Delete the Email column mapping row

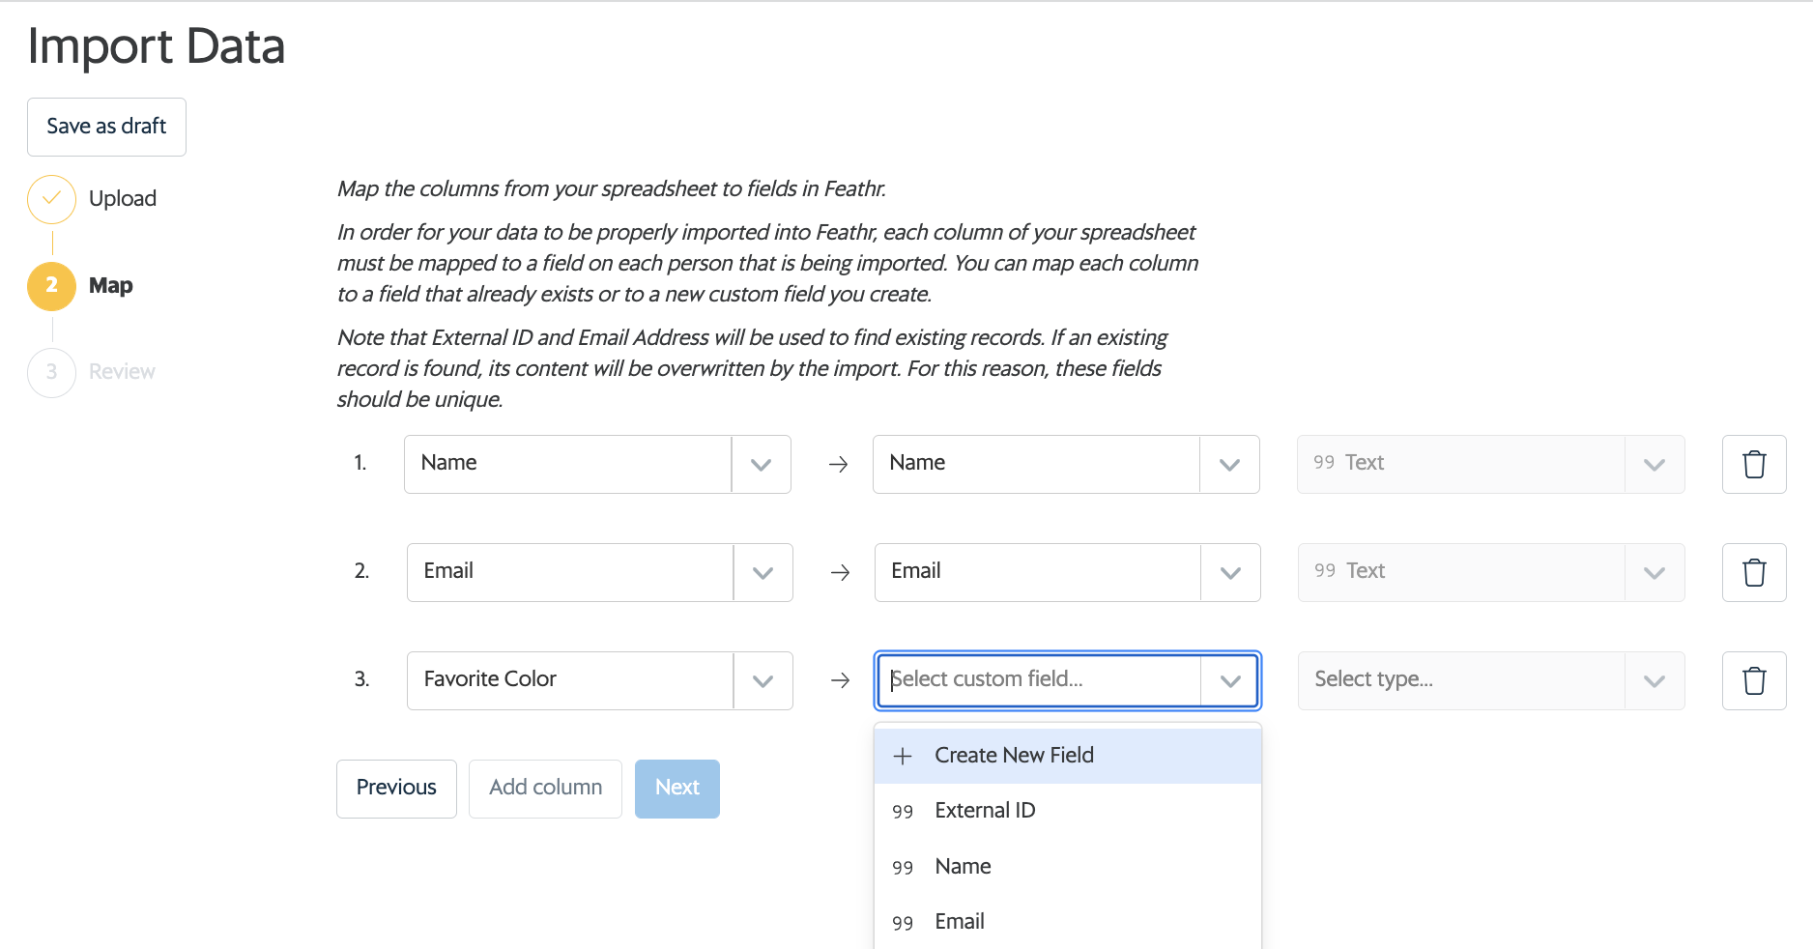pyautogui.click(x=1754, y=572)
